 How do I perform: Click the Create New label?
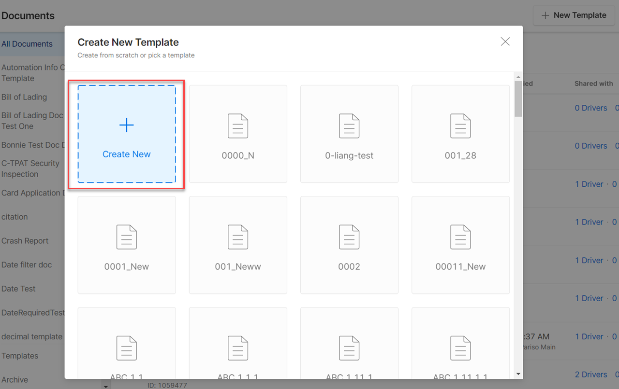click(x=127, y=154)
